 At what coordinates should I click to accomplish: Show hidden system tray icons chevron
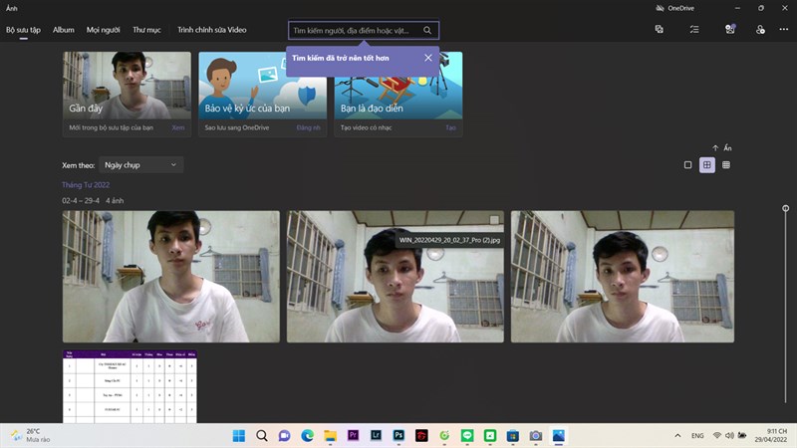677,436
